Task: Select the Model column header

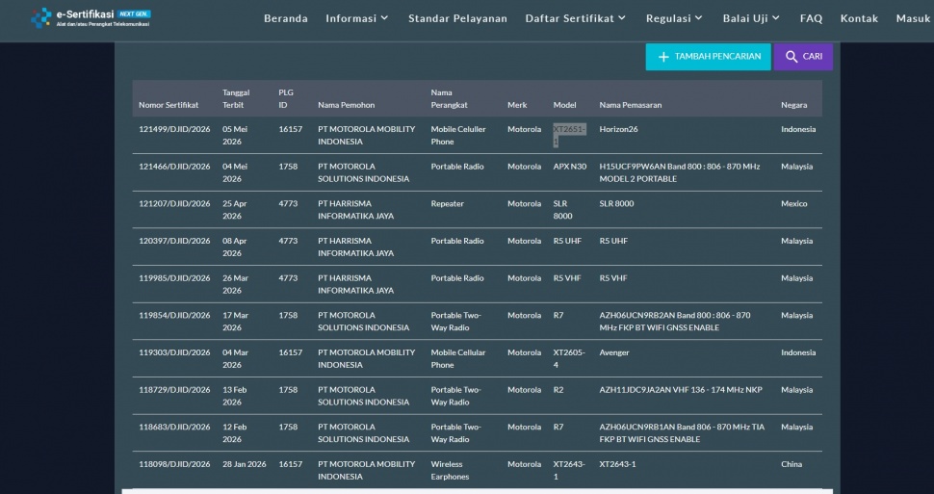Action: tap(564, 105)
